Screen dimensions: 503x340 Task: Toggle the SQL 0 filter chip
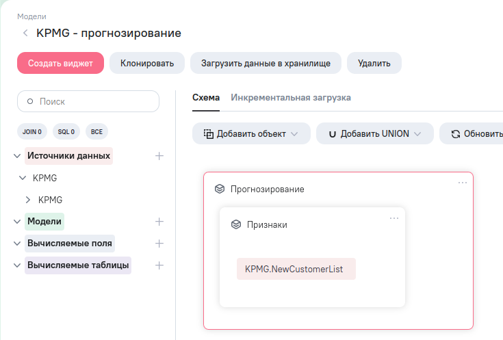click(66, 132)
